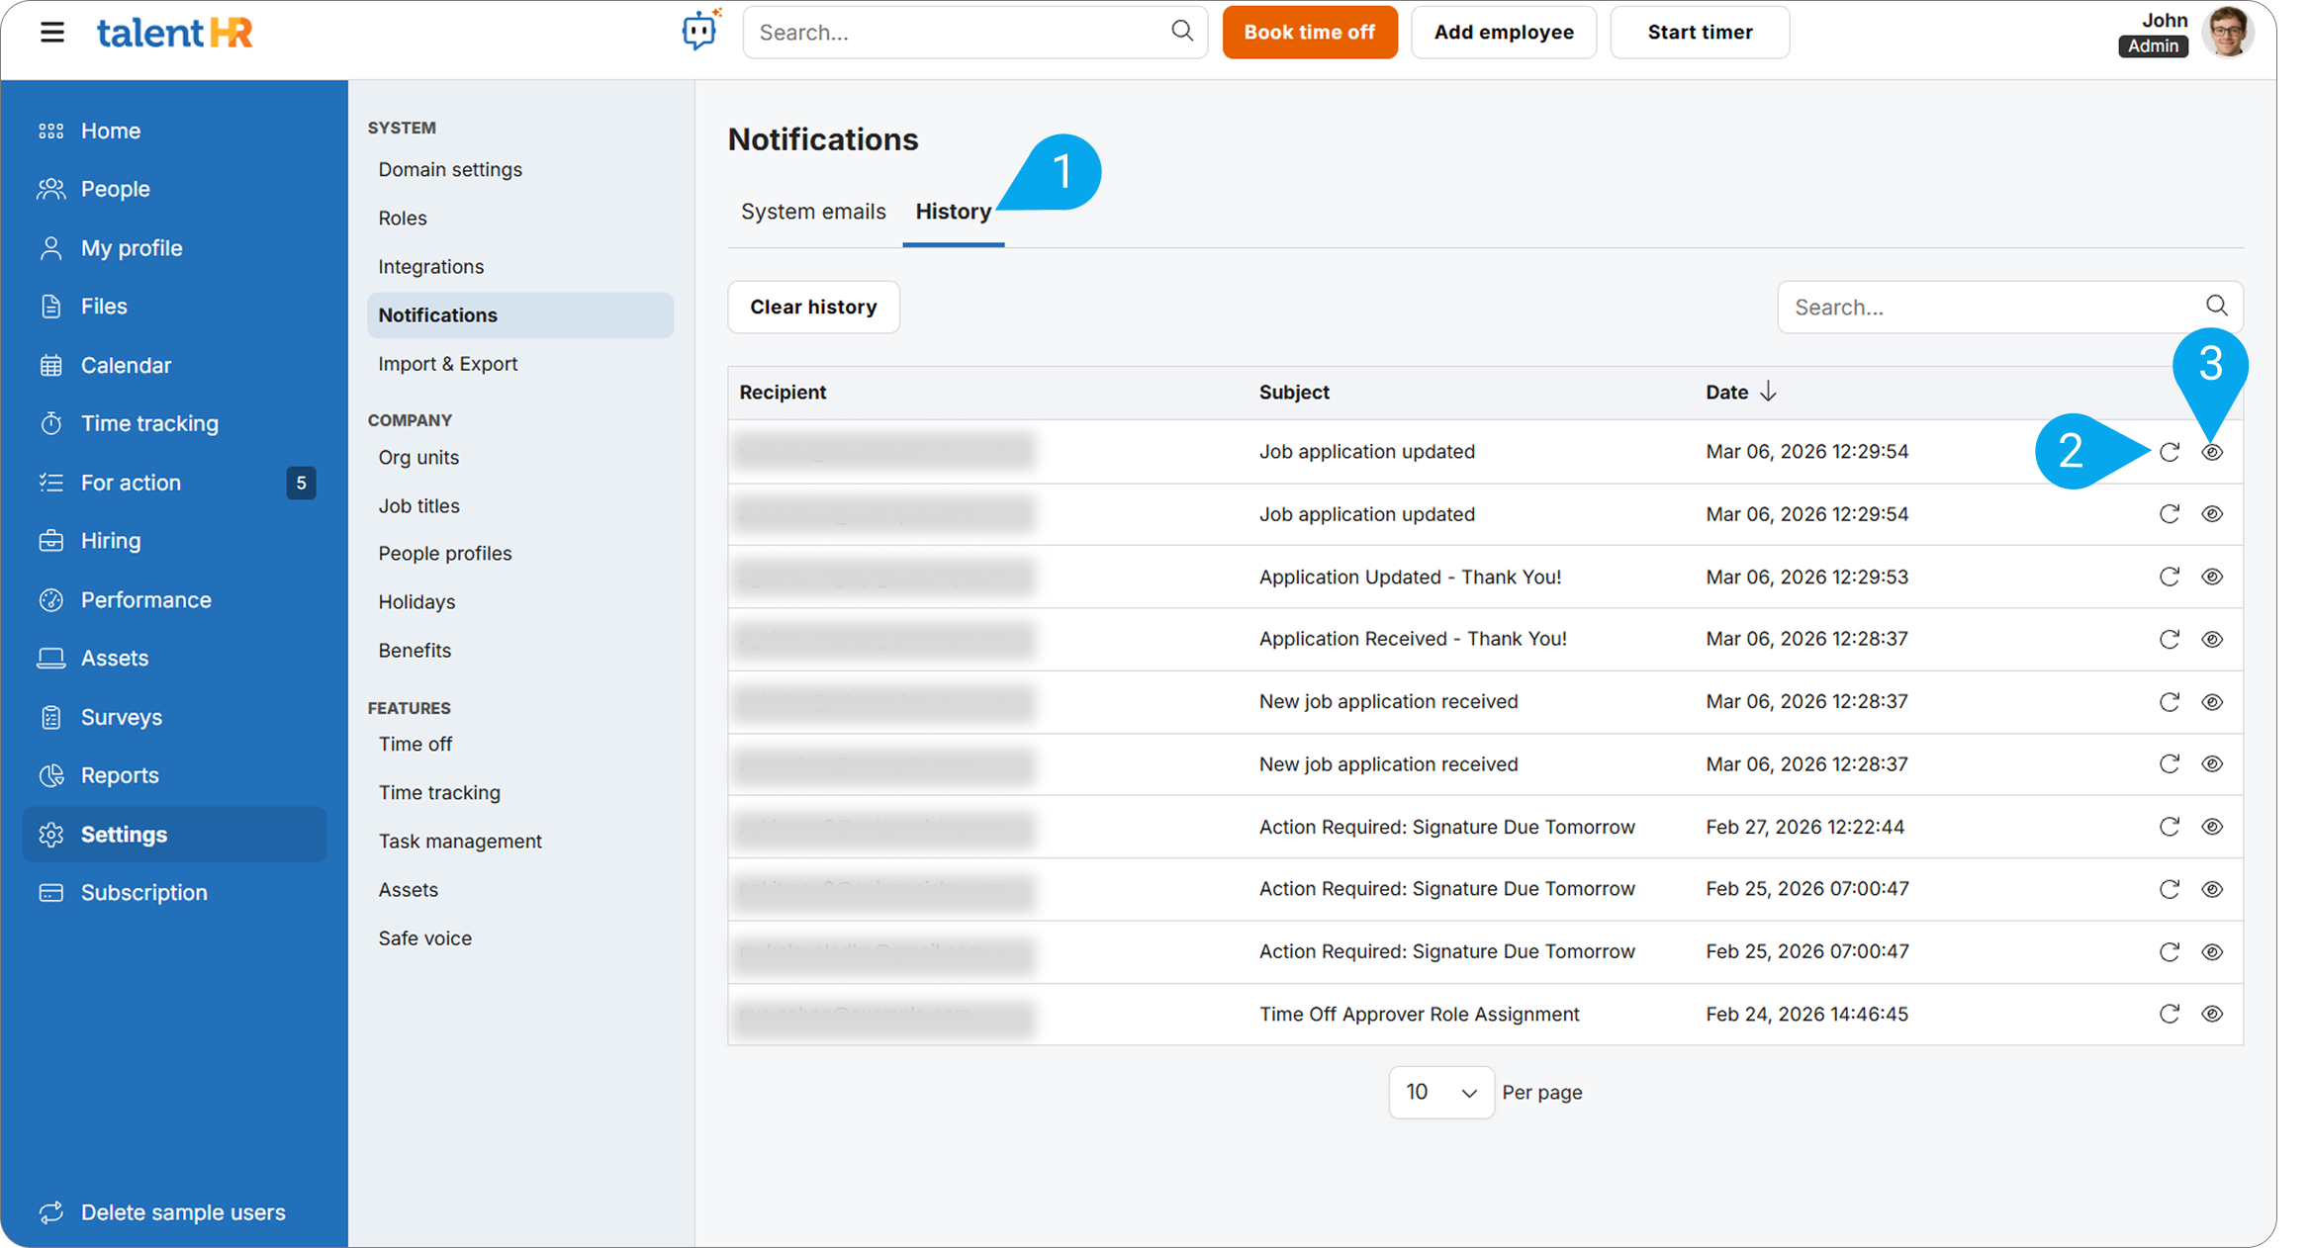This screenshot has width=2311, height=1248.
Task: Click the Time tracking sidebar icon
Action: coord(50,422)
